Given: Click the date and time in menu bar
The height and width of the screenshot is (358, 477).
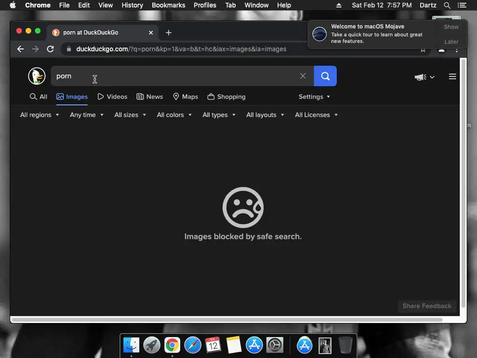Looking at the screenshot, I should point(382,5).
